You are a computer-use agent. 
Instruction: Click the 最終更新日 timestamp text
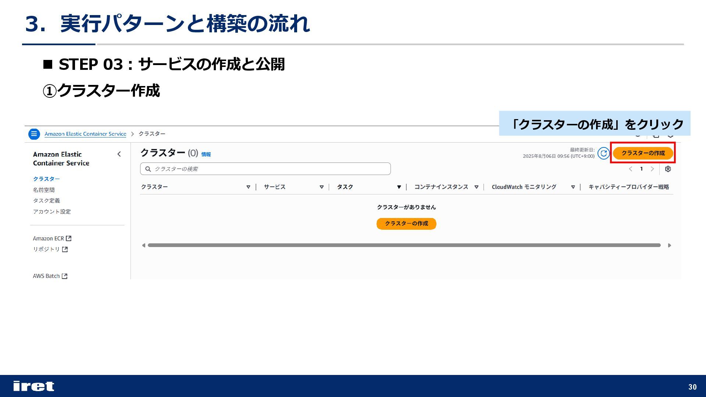559,153
